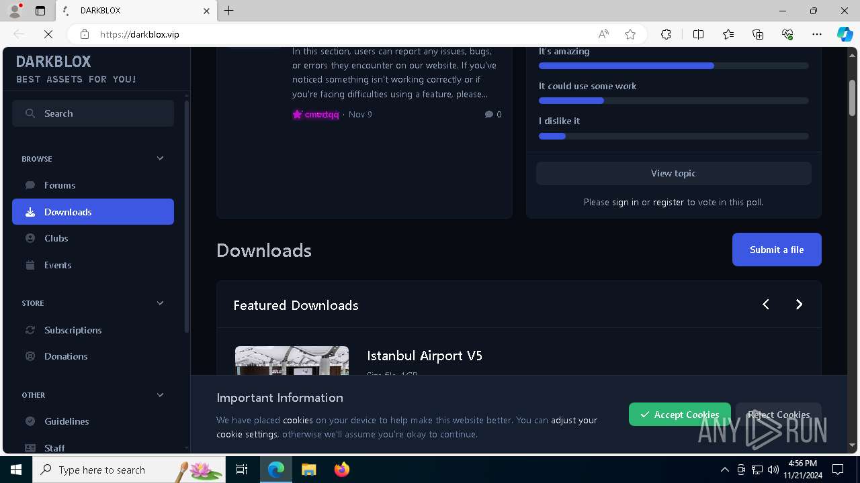The width and height of the screenshot is (860, 483).
Task: Collapse the OTHER section chevron
Action: (x=160, y=395)
